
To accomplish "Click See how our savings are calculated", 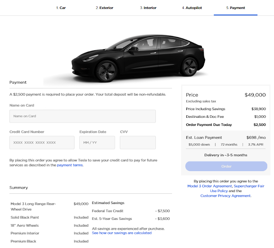I will [x=122, y=233].
